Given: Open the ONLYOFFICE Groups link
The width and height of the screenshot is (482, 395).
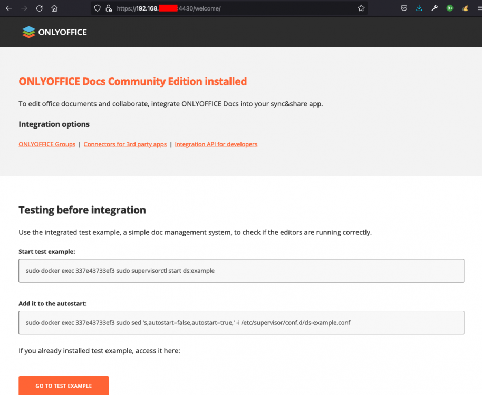Looking at the screenshot, I should click(47, 144).
